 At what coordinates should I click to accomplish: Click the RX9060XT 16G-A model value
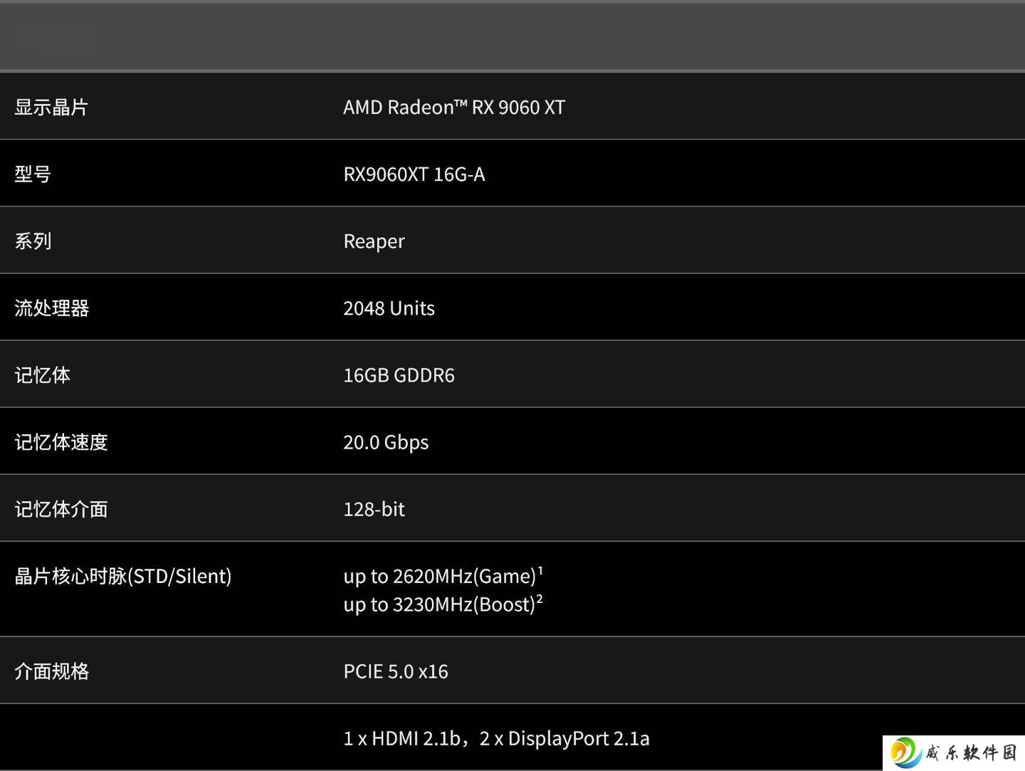414,174
